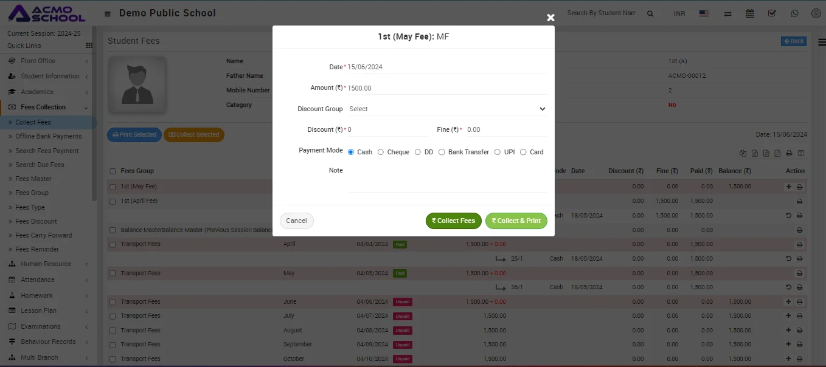Viewport: 826px width, 367px height.
Task: Select the Cheque payment mode
Action: coord(381,152)
